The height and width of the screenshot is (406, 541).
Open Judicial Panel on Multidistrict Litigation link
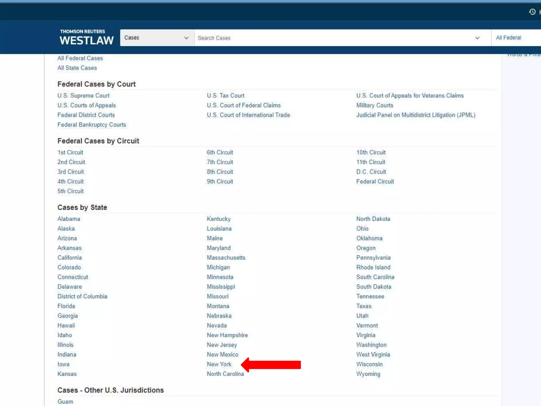416,115
